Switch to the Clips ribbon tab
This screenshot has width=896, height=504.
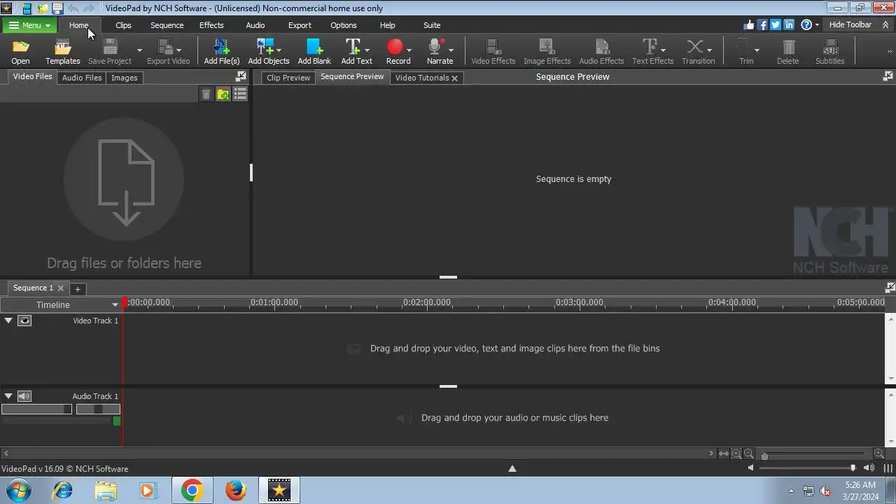point(123,25)
